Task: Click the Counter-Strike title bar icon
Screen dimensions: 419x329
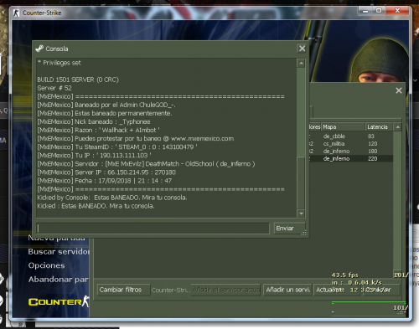Action: [16, 13]
